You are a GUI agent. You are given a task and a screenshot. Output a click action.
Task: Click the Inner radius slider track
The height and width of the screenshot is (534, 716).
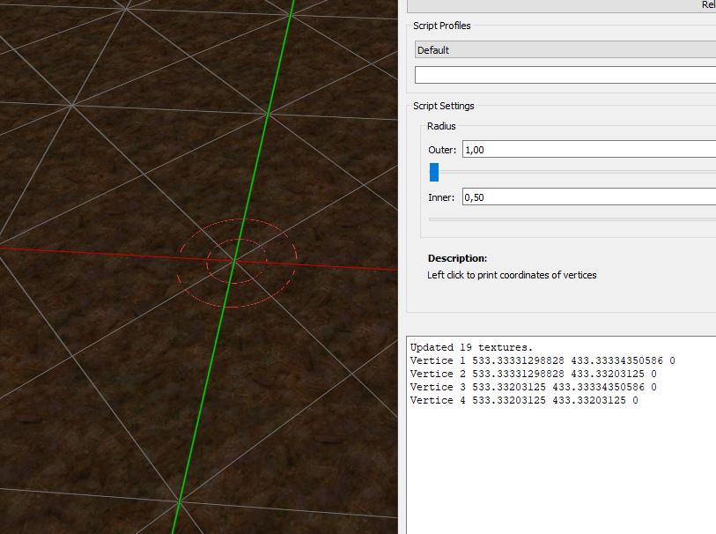click(x=572, y=219)
